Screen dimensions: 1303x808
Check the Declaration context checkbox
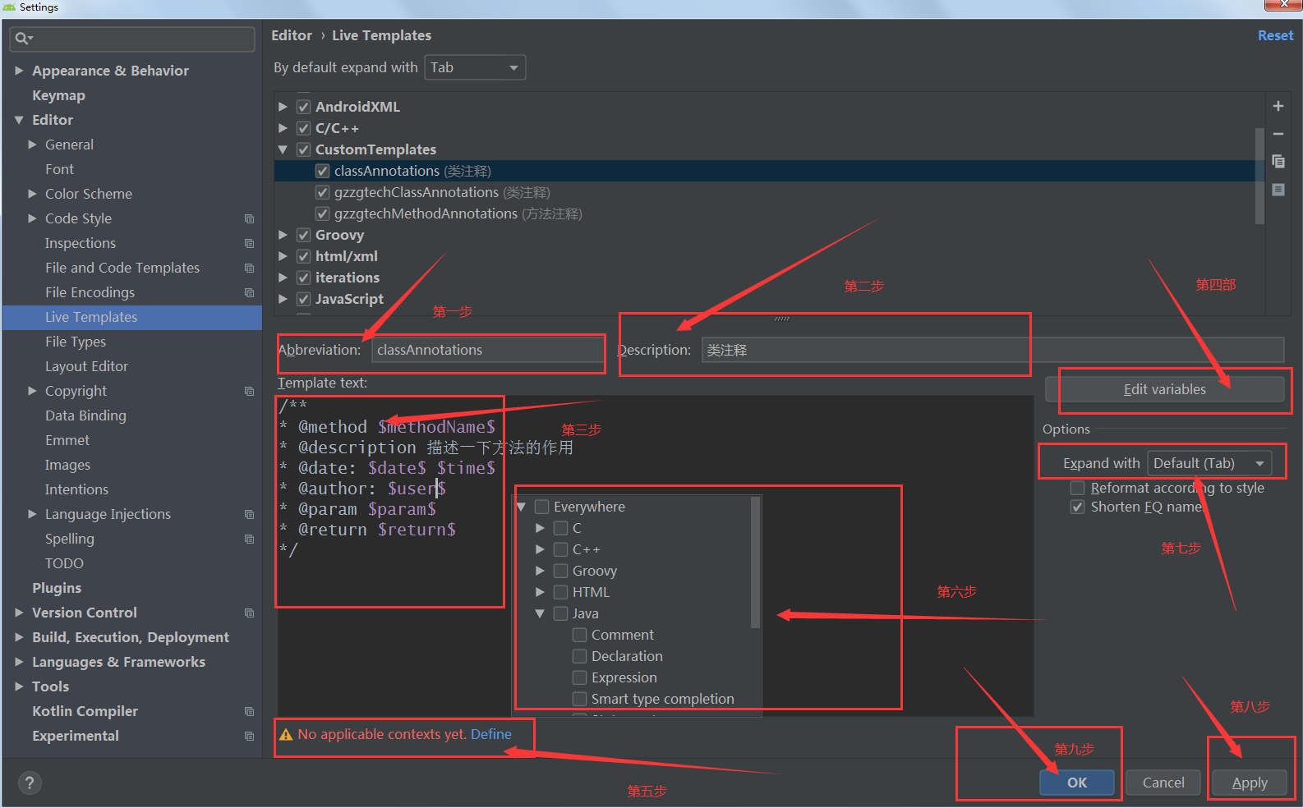579,656
